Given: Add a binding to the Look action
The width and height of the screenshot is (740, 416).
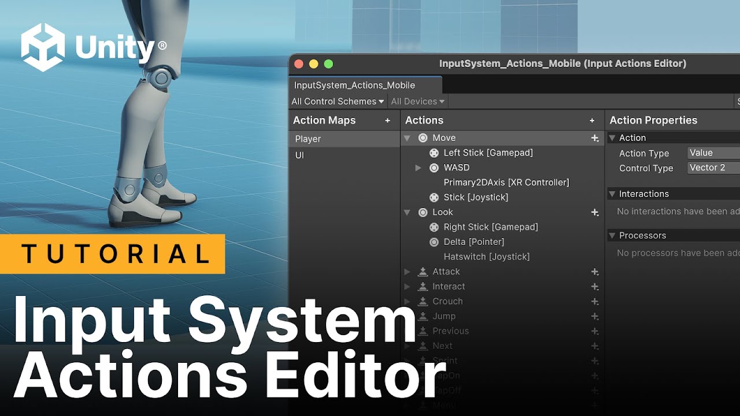Looking at the screenshot, I should click(594, 213).
